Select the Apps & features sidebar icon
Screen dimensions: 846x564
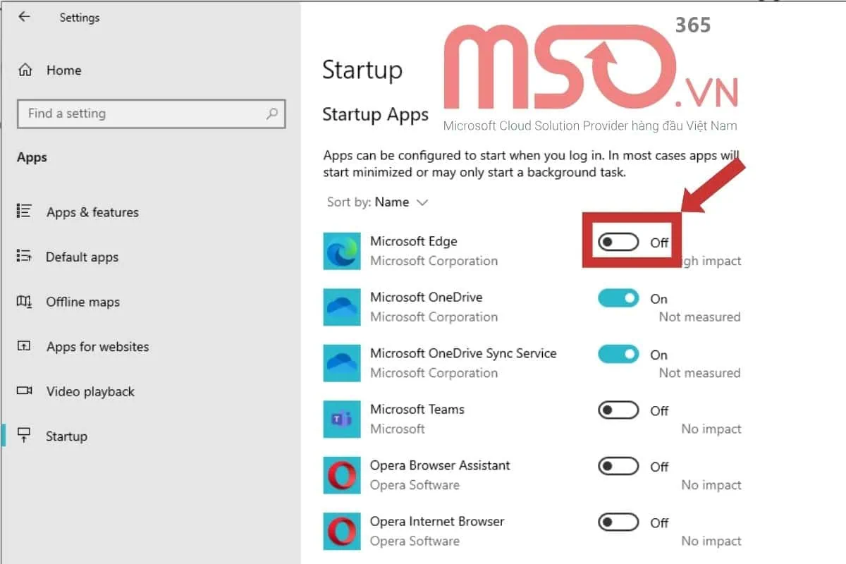point(23,211)
